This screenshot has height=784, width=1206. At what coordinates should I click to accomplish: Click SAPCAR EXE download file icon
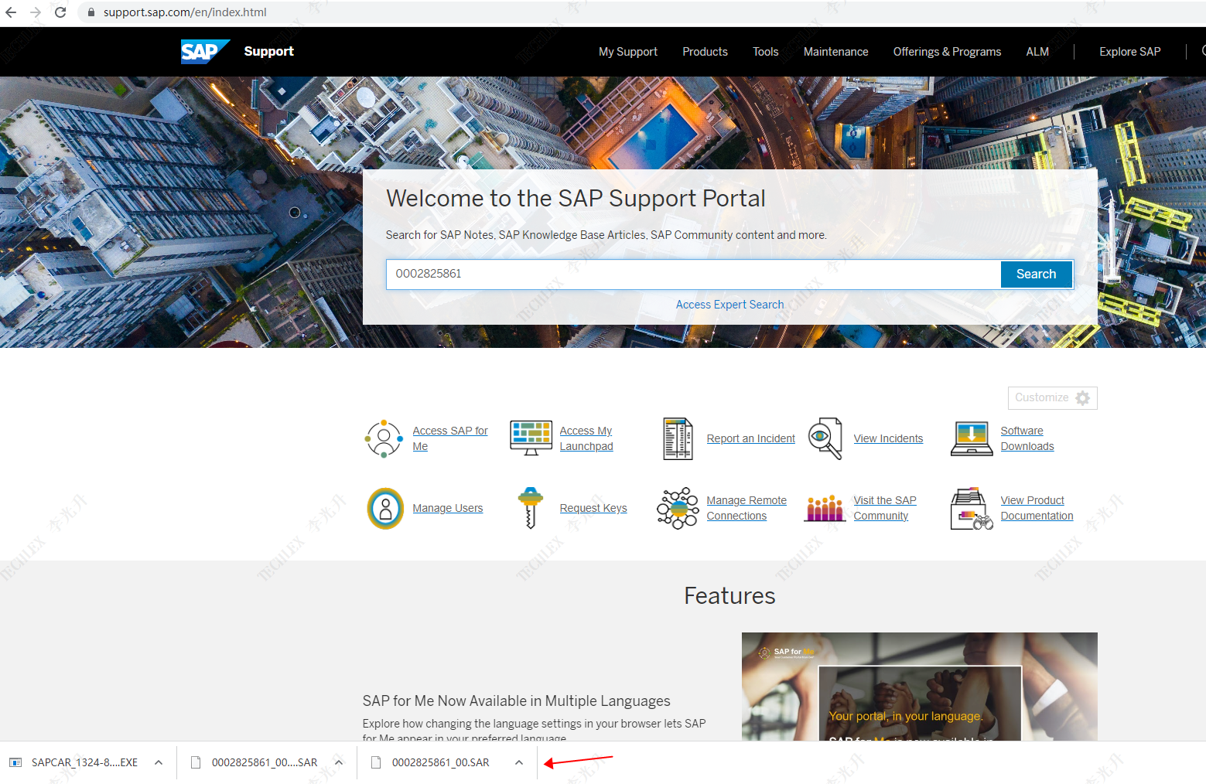tap(15, 762)
